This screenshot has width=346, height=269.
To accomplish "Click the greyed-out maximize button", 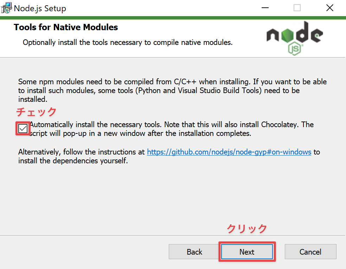I will pyautogui.click(x=297, y=8).
